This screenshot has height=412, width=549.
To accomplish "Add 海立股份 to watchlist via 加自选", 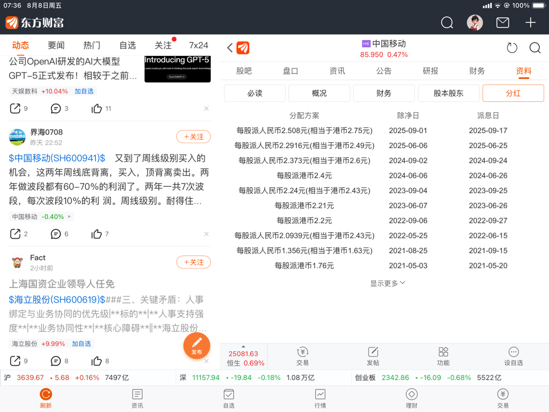I will tap(81, 344).
